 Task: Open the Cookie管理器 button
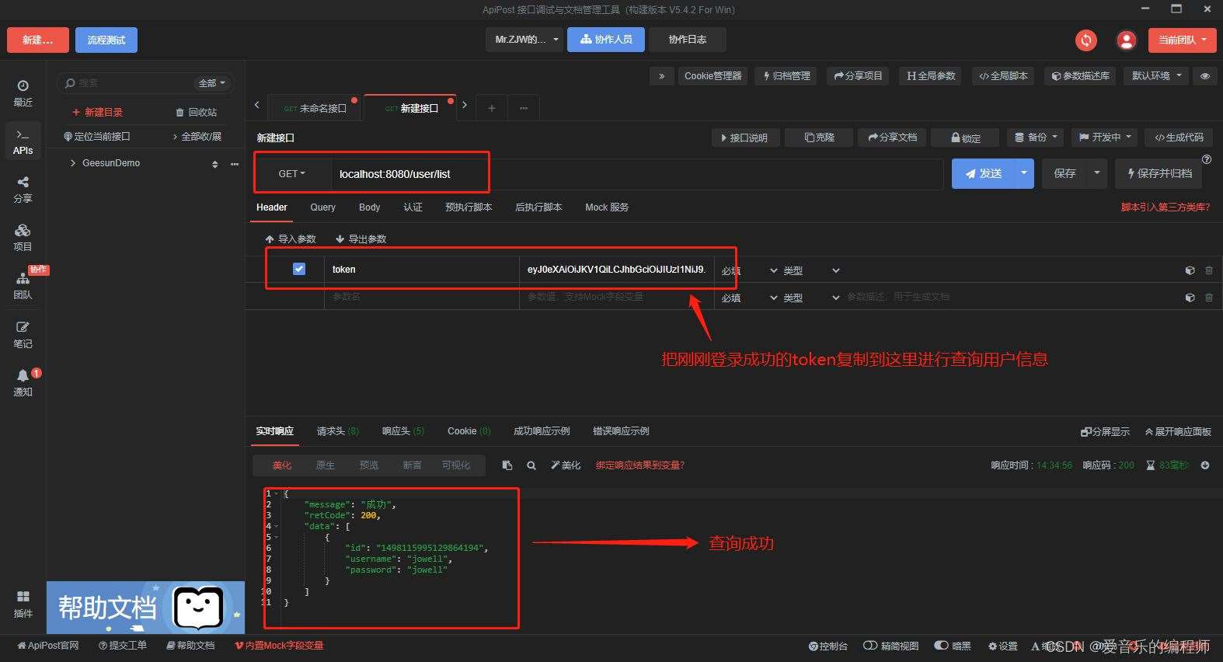point(713,76)
